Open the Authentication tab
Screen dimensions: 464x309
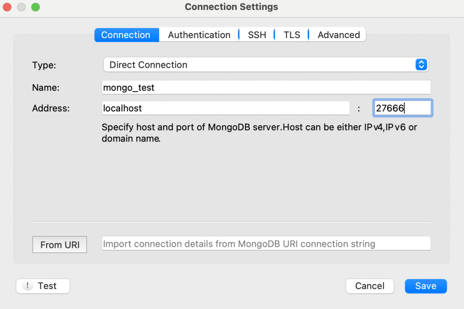tap(199, 35)
